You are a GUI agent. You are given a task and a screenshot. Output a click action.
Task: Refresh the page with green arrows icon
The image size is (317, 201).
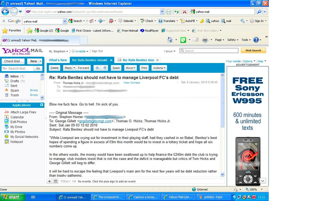pyautogui.click(x=176, y=12)
